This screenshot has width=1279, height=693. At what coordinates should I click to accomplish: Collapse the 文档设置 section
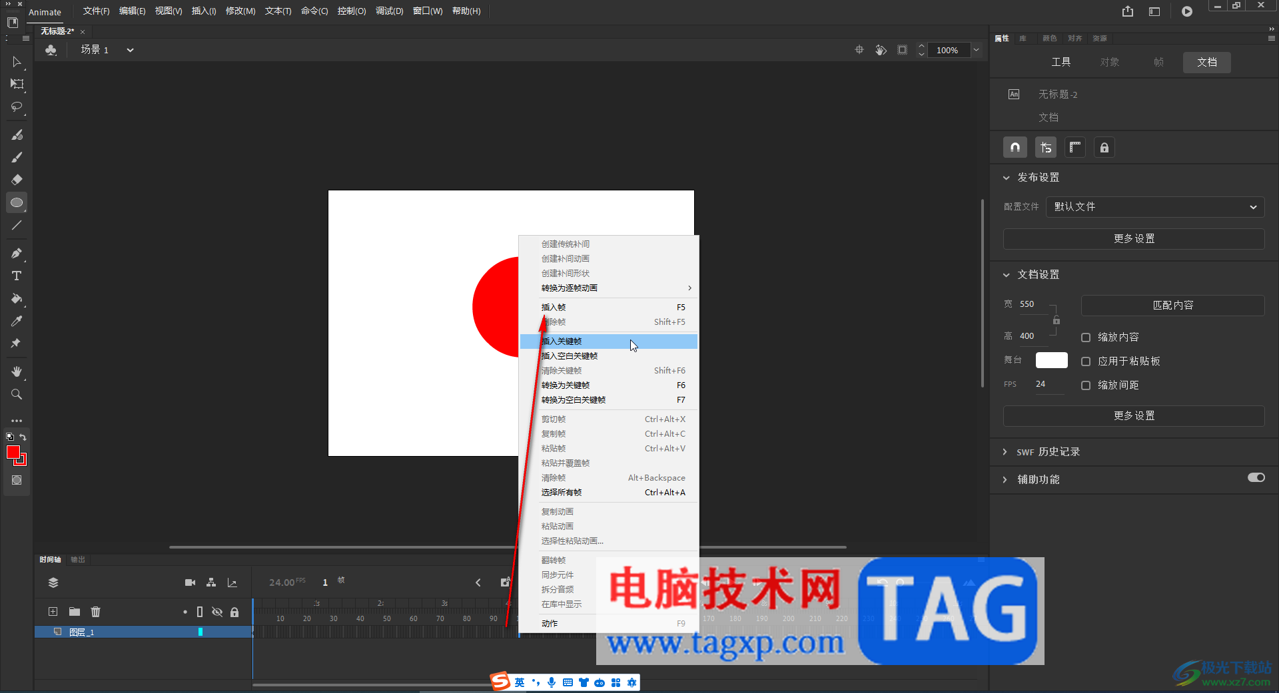point(1006,275)
